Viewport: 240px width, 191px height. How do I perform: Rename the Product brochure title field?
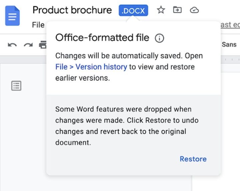[72, 10]
